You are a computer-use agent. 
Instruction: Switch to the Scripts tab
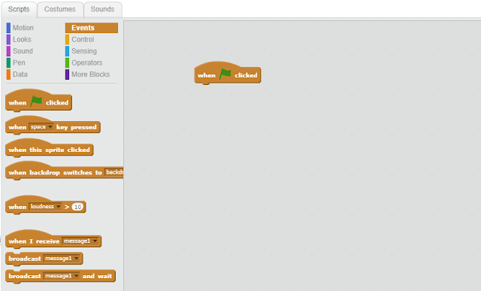point(19,9)
